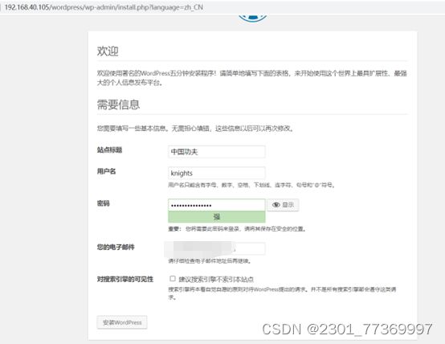Click the 需要信息 heading
This screenshot has width=445, height=344.
click(118, 104)
